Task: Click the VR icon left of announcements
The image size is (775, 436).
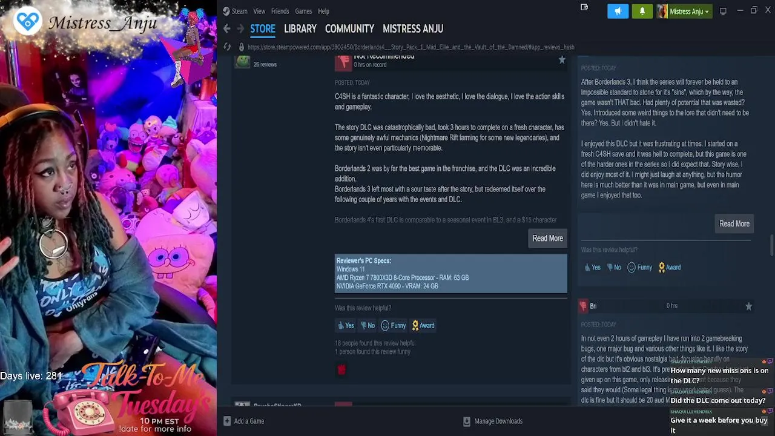Action: coord(584,7)
